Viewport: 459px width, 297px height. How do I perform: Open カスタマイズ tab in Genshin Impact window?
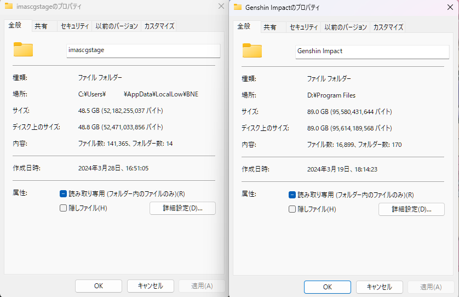click(x=388, y=27)
